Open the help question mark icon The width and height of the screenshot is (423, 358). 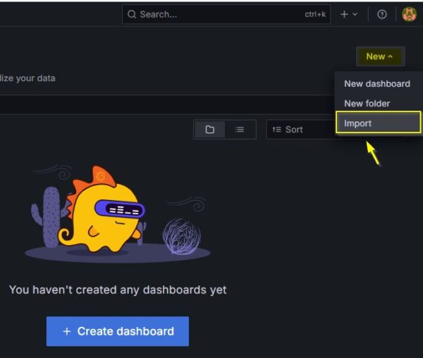point(381,14)
